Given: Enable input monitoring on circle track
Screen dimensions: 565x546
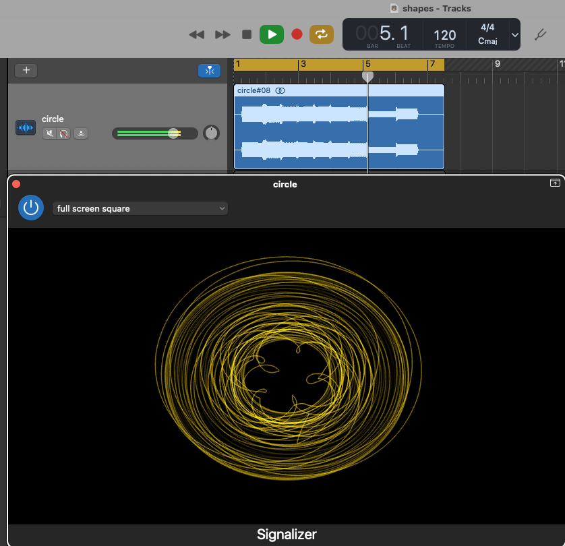Looking at the screenshot, I should [x=81, y=133].
